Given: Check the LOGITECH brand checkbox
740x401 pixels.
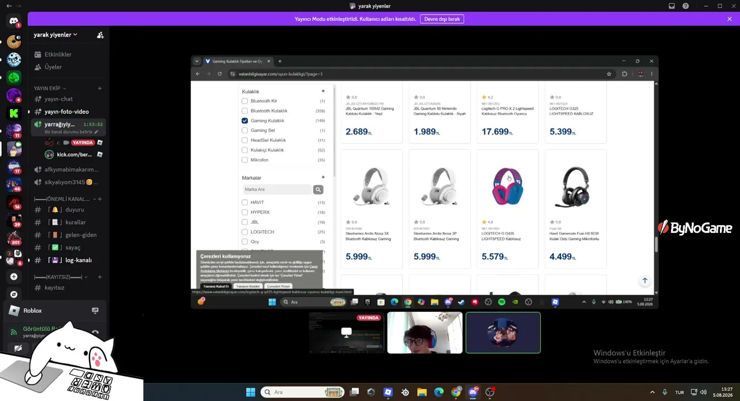Looking at the screenshot, I should coord(244,232).
